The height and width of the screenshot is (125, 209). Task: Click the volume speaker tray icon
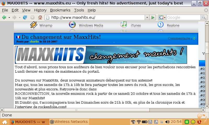(167, 122)
